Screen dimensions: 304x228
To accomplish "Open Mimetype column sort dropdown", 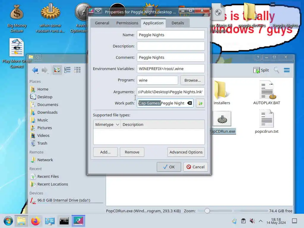I will click(117, 124).
